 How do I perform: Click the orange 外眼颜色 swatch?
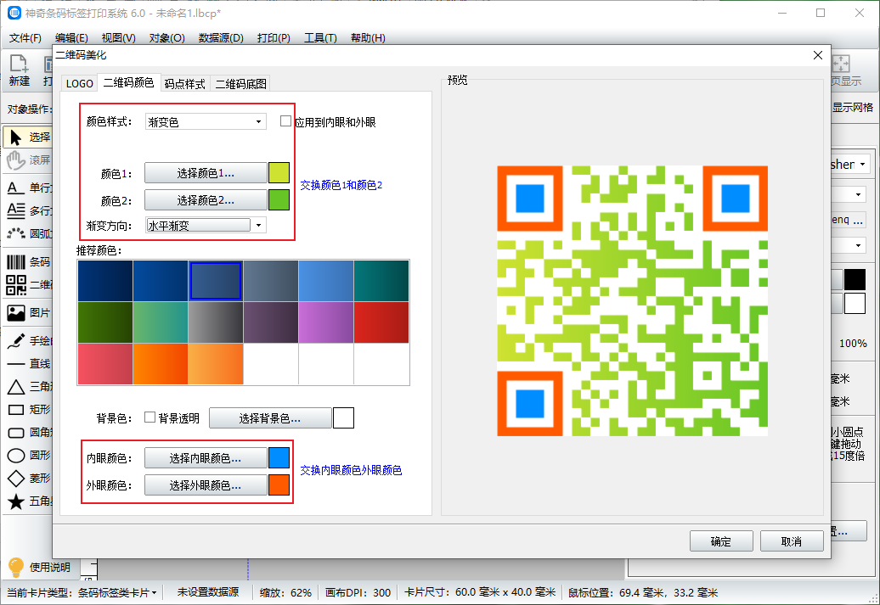pyautogui.click(x=279, y=485)
